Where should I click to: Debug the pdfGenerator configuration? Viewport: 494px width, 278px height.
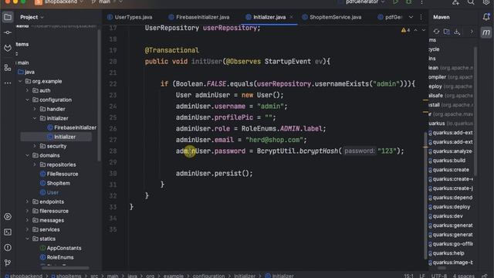pyautogui.click(x=408, y=2)
